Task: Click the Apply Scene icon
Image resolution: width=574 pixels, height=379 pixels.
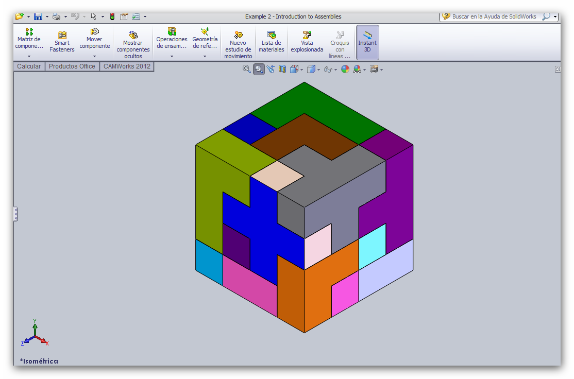Action: click(357, 69)
